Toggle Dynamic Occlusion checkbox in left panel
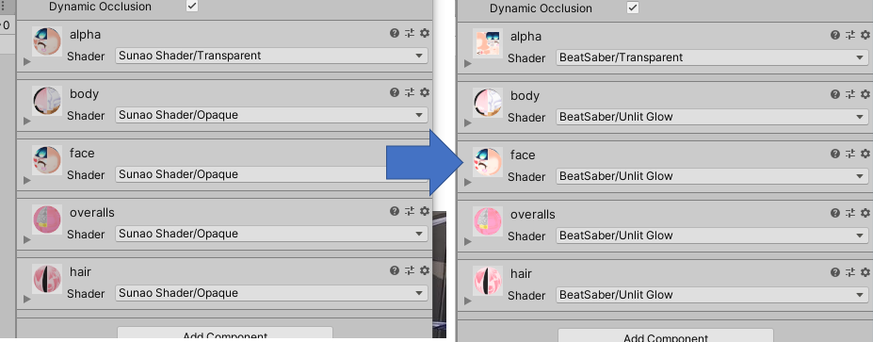The height and width of the screenshot is (342, 873). pos(192,6)
